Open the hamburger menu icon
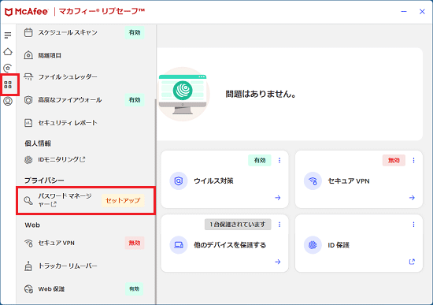 tap(8, 35)
